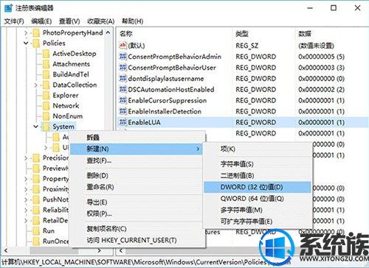Image resolution: width=369 pixels, height=268 pixels.
Task: Expand the DataCollection tree node
Action: (36, 85)
